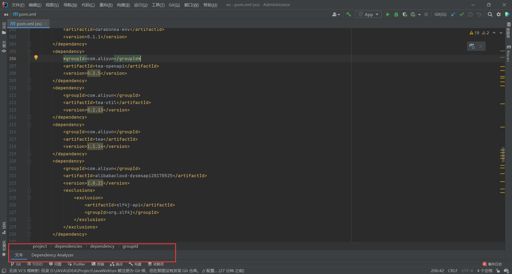Click the user account icon

(336, 14)
